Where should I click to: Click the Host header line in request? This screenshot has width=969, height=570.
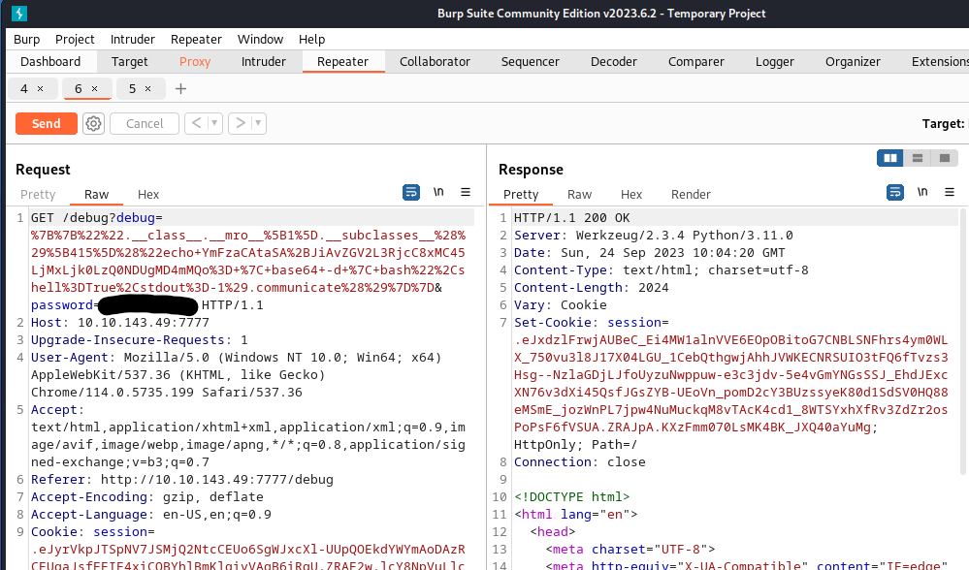[120, 323]
